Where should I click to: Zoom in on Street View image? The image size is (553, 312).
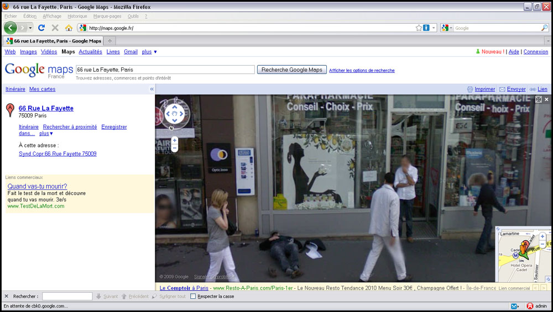coord(174,140)
